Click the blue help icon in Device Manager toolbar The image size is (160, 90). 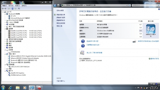(12, 9)
